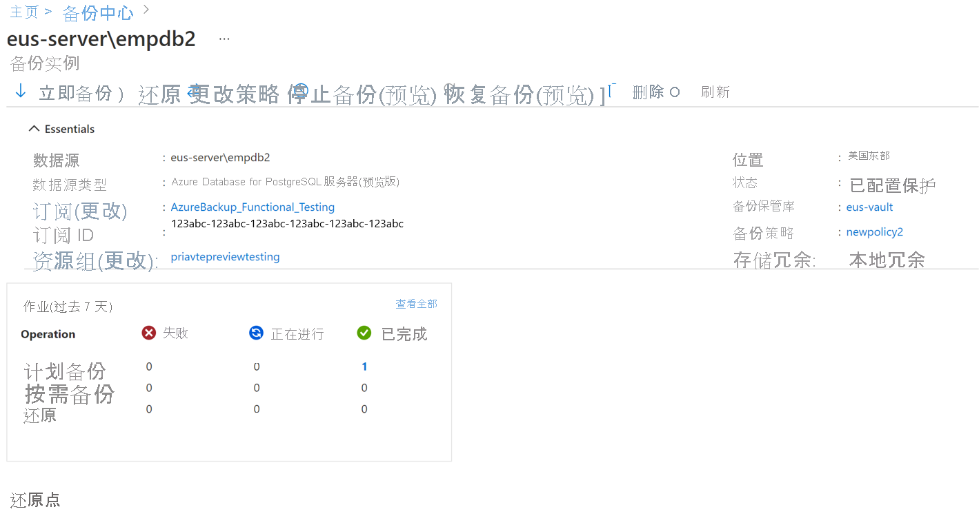
Task: Open the more options ellipsis menu
Action: pyautogui.click(x=223, y=39)
